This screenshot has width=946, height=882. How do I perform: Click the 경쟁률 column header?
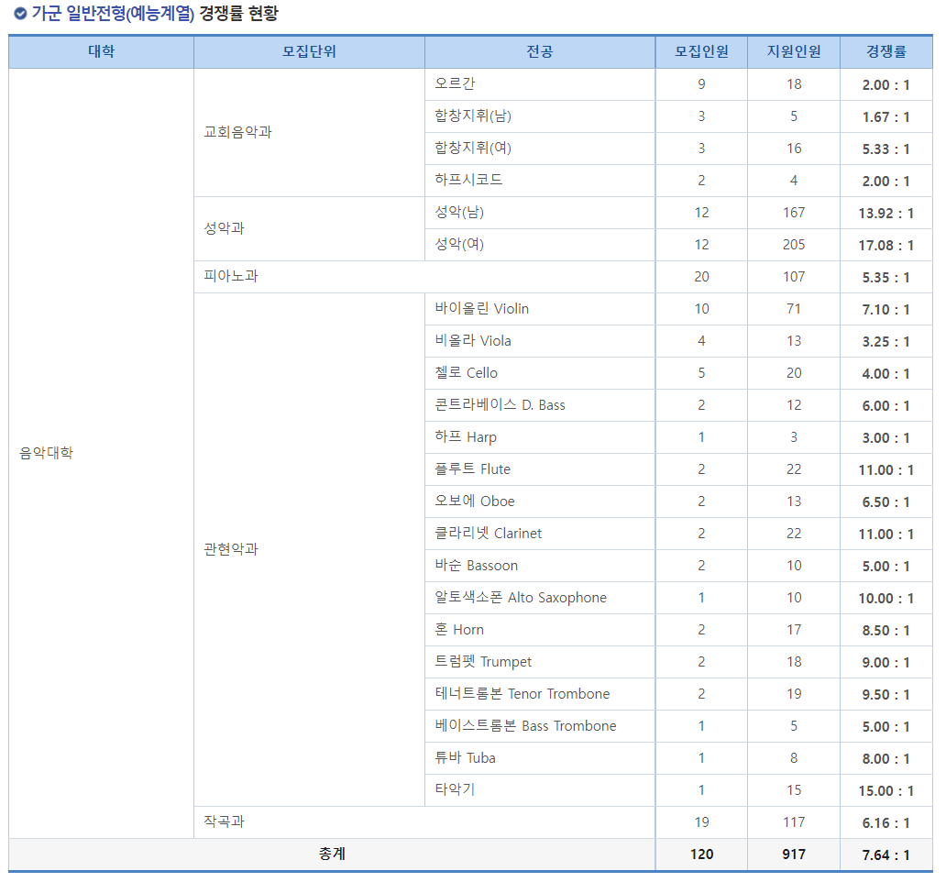pos(885,51)
